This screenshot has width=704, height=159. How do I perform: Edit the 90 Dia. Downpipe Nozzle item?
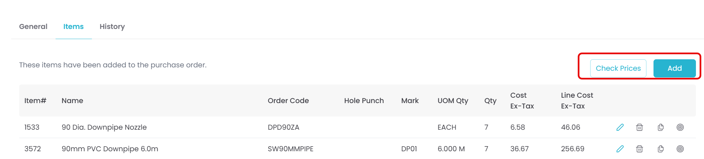(x=620, y=127)
